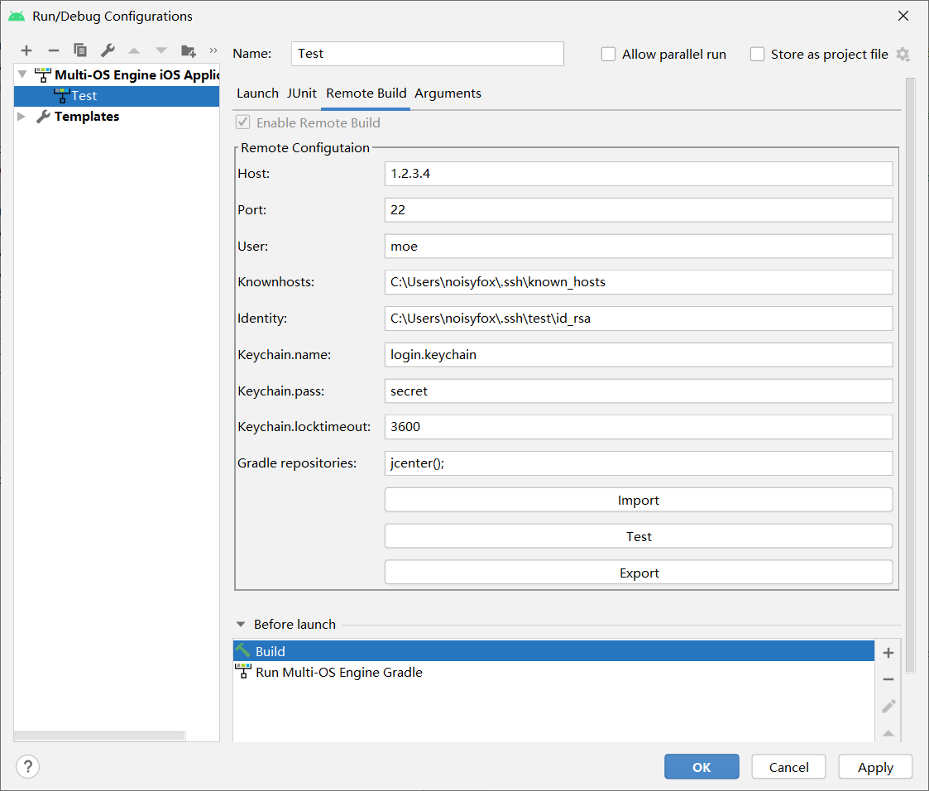Remove the selected configuration
The height and width of the screenshot is (791, 929).
click(x=53, y=51)
